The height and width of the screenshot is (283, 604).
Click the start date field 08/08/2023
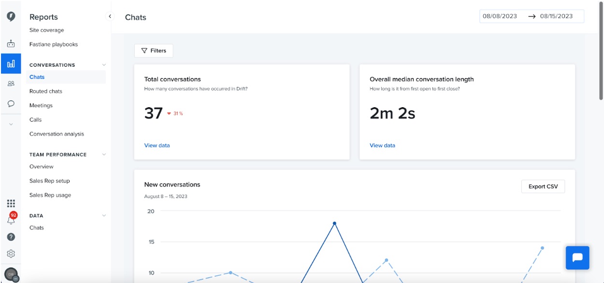pyautogui.click(x=500, y=16)
